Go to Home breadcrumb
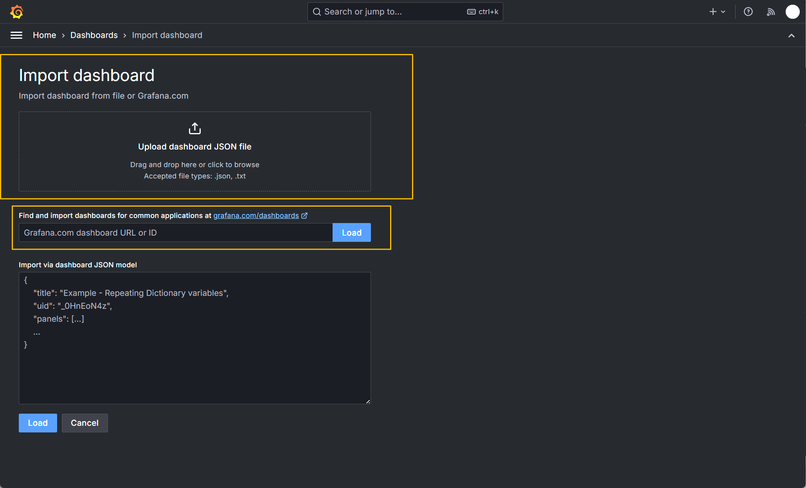Screen dimensions: 806x488 tap(45, 35)
